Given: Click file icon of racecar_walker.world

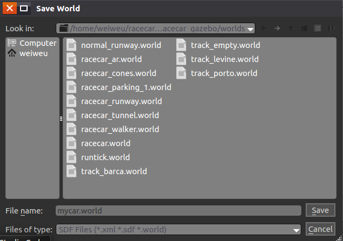Looking at the screenshot, I should coord(71,129).
